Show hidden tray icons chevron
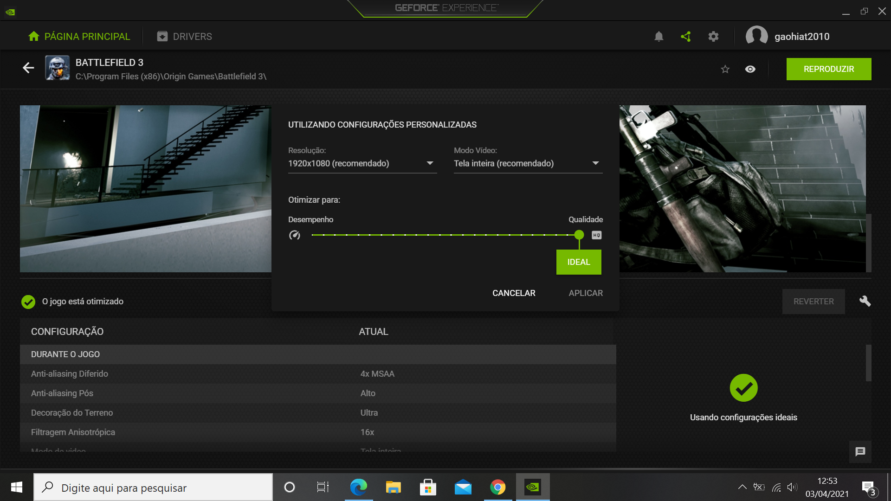Viewport: 891px width, 501px height. point(742,487)
